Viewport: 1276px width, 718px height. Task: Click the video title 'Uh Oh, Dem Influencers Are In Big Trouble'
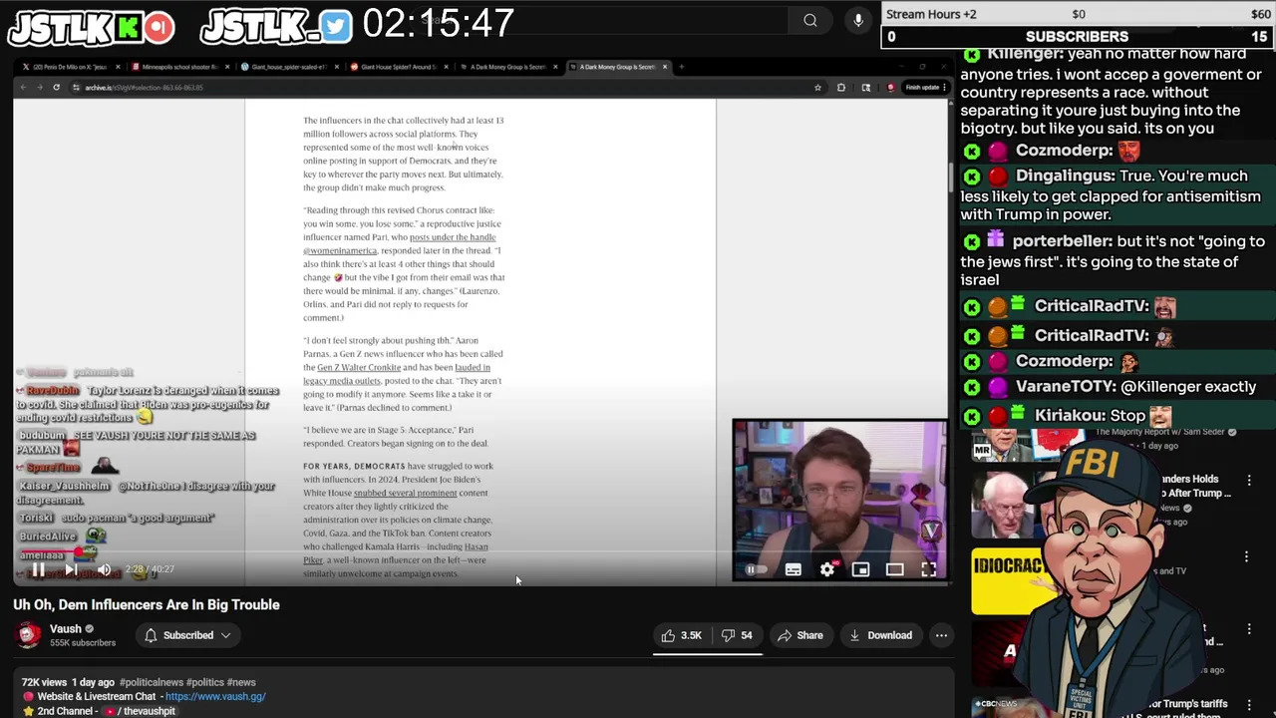coord(147,605)
